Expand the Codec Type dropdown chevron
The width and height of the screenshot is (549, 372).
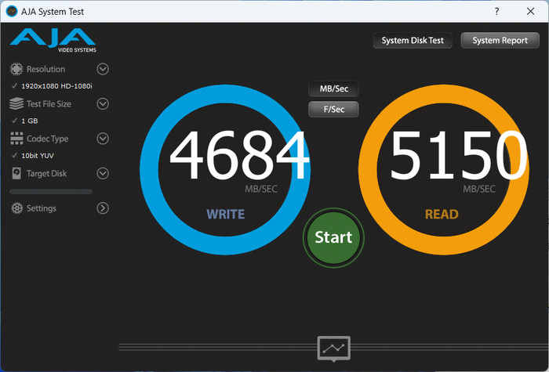pyautogui.click(x=103, y=139)
